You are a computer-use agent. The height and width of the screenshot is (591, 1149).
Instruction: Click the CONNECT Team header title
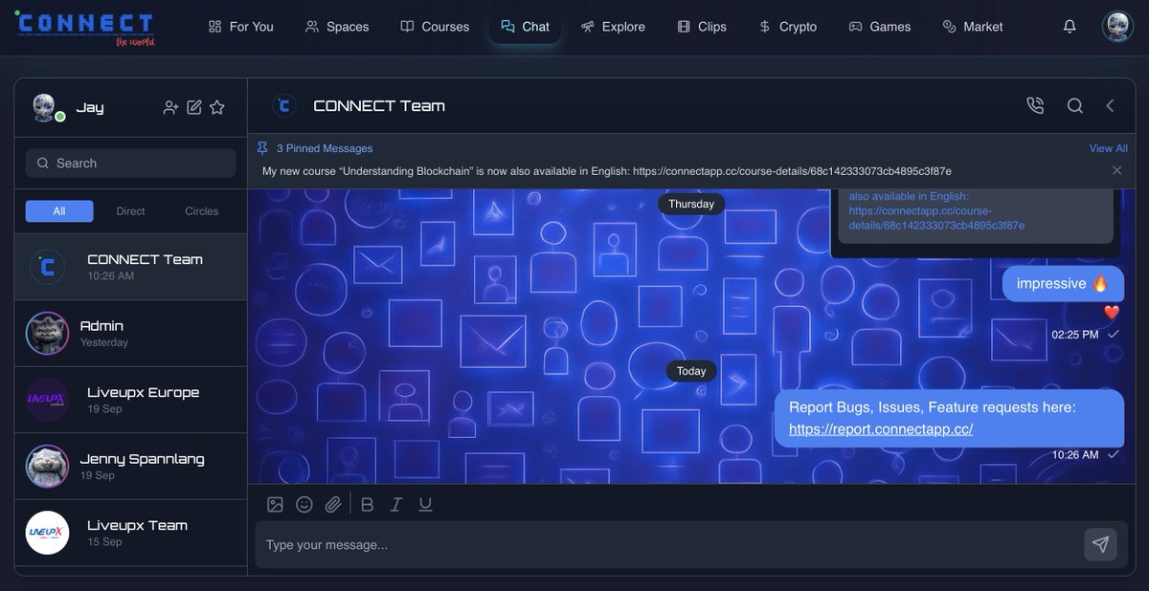(379, 106)
